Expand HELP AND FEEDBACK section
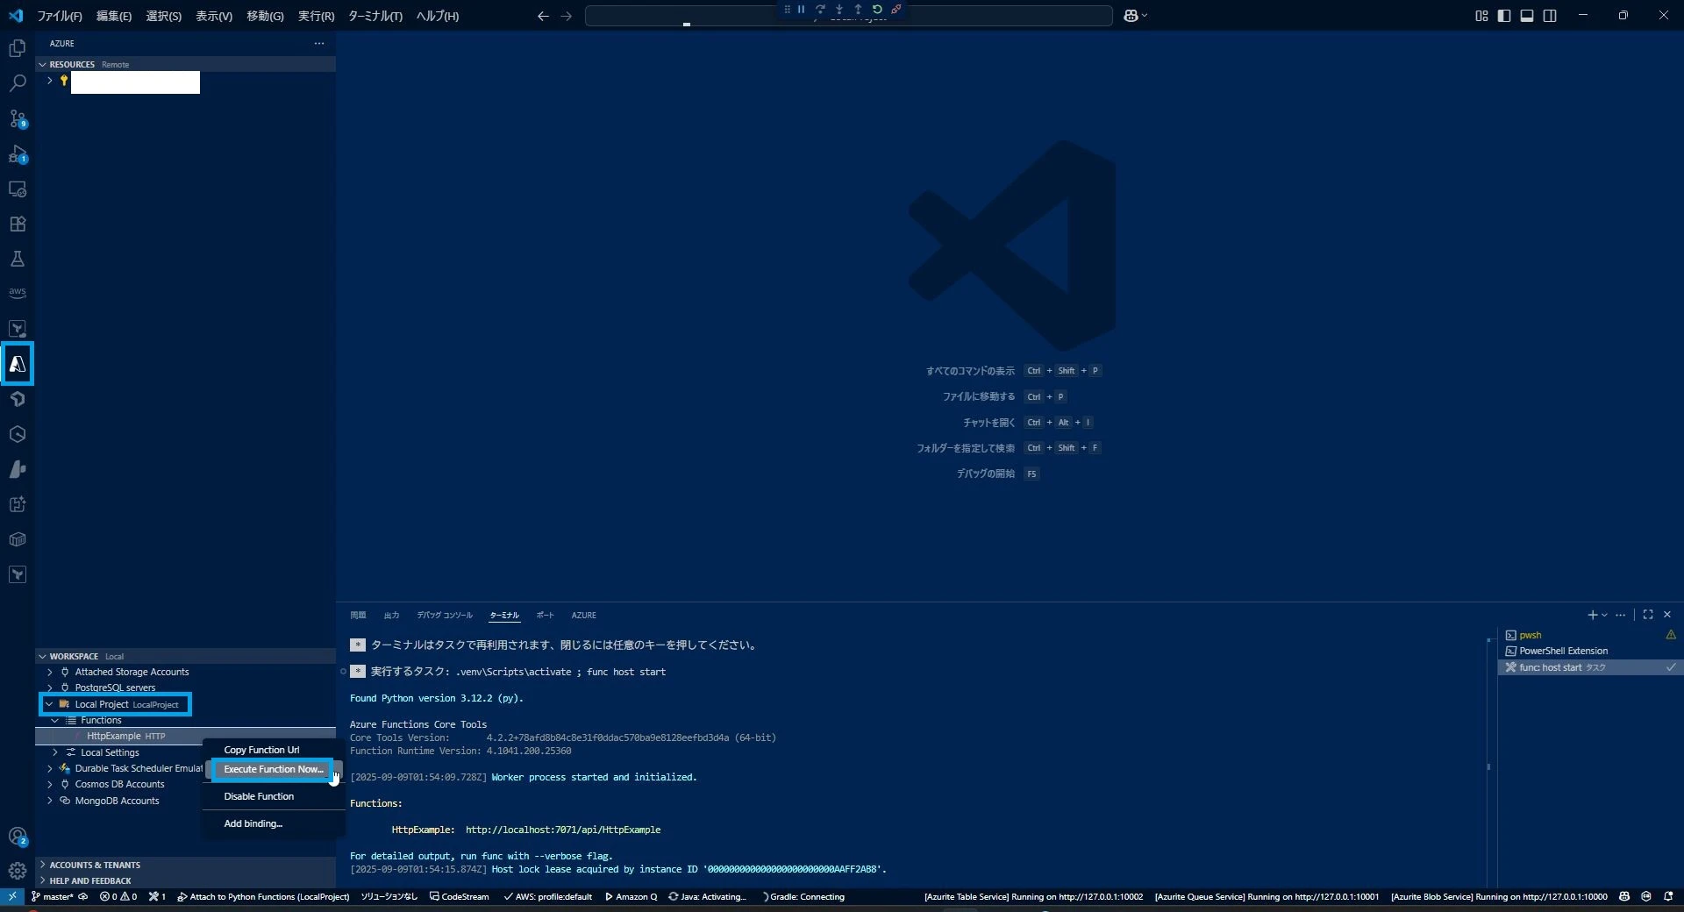This screenshot has width=1684, height=912. pos(185,880)
